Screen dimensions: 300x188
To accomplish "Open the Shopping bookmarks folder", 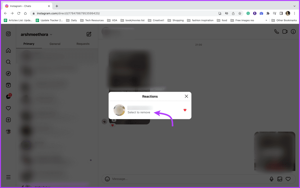I will pos(176,20).
